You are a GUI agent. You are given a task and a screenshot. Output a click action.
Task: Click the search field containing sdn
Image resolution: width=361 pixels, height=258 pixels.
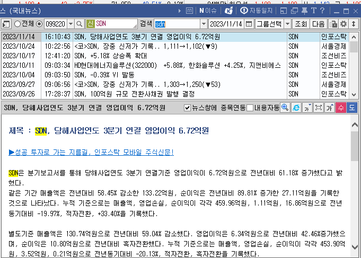(177, 24)
